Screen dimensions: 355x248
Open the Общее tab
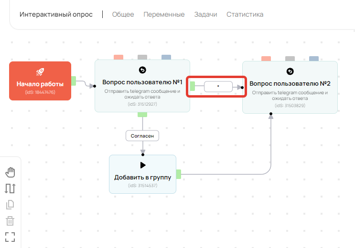click(x=123, y=14)
